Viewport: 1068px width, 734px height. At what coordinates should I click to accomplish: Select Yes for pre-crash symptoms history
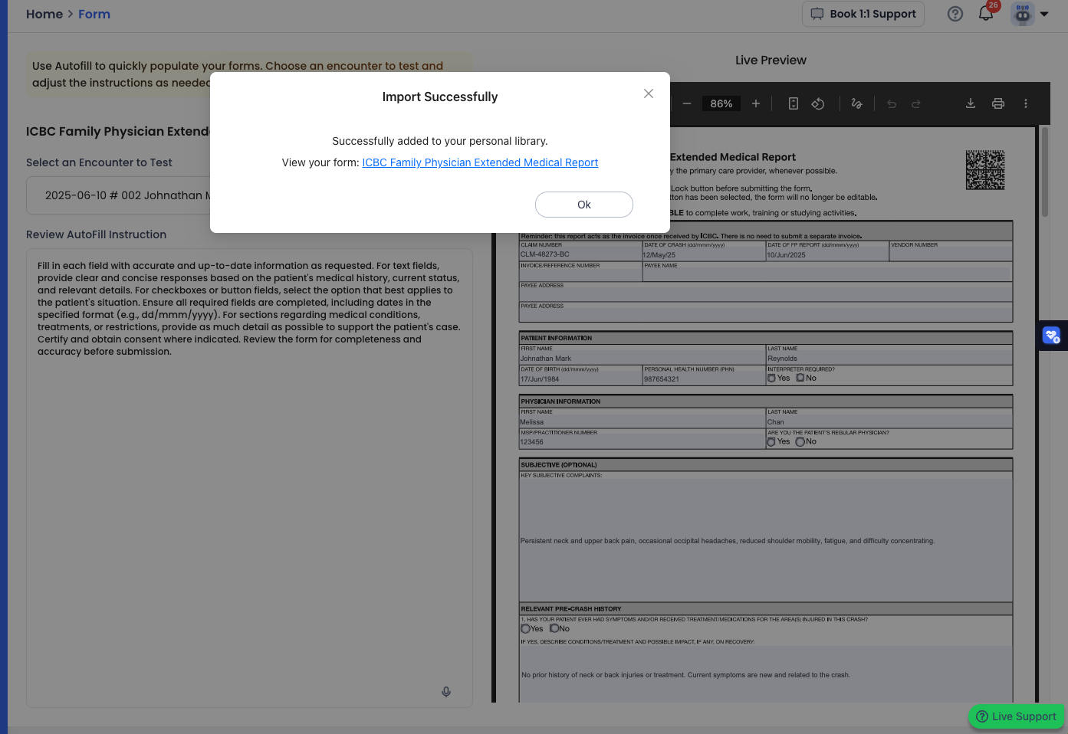(525, 628)
